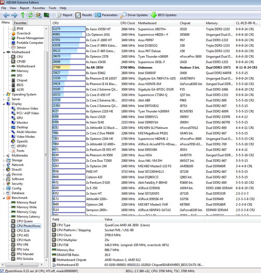Collapse the Motherboard tree node
The height and width of the screenshot is (273, 261).
pyautogui.click(x=4, y=52)
